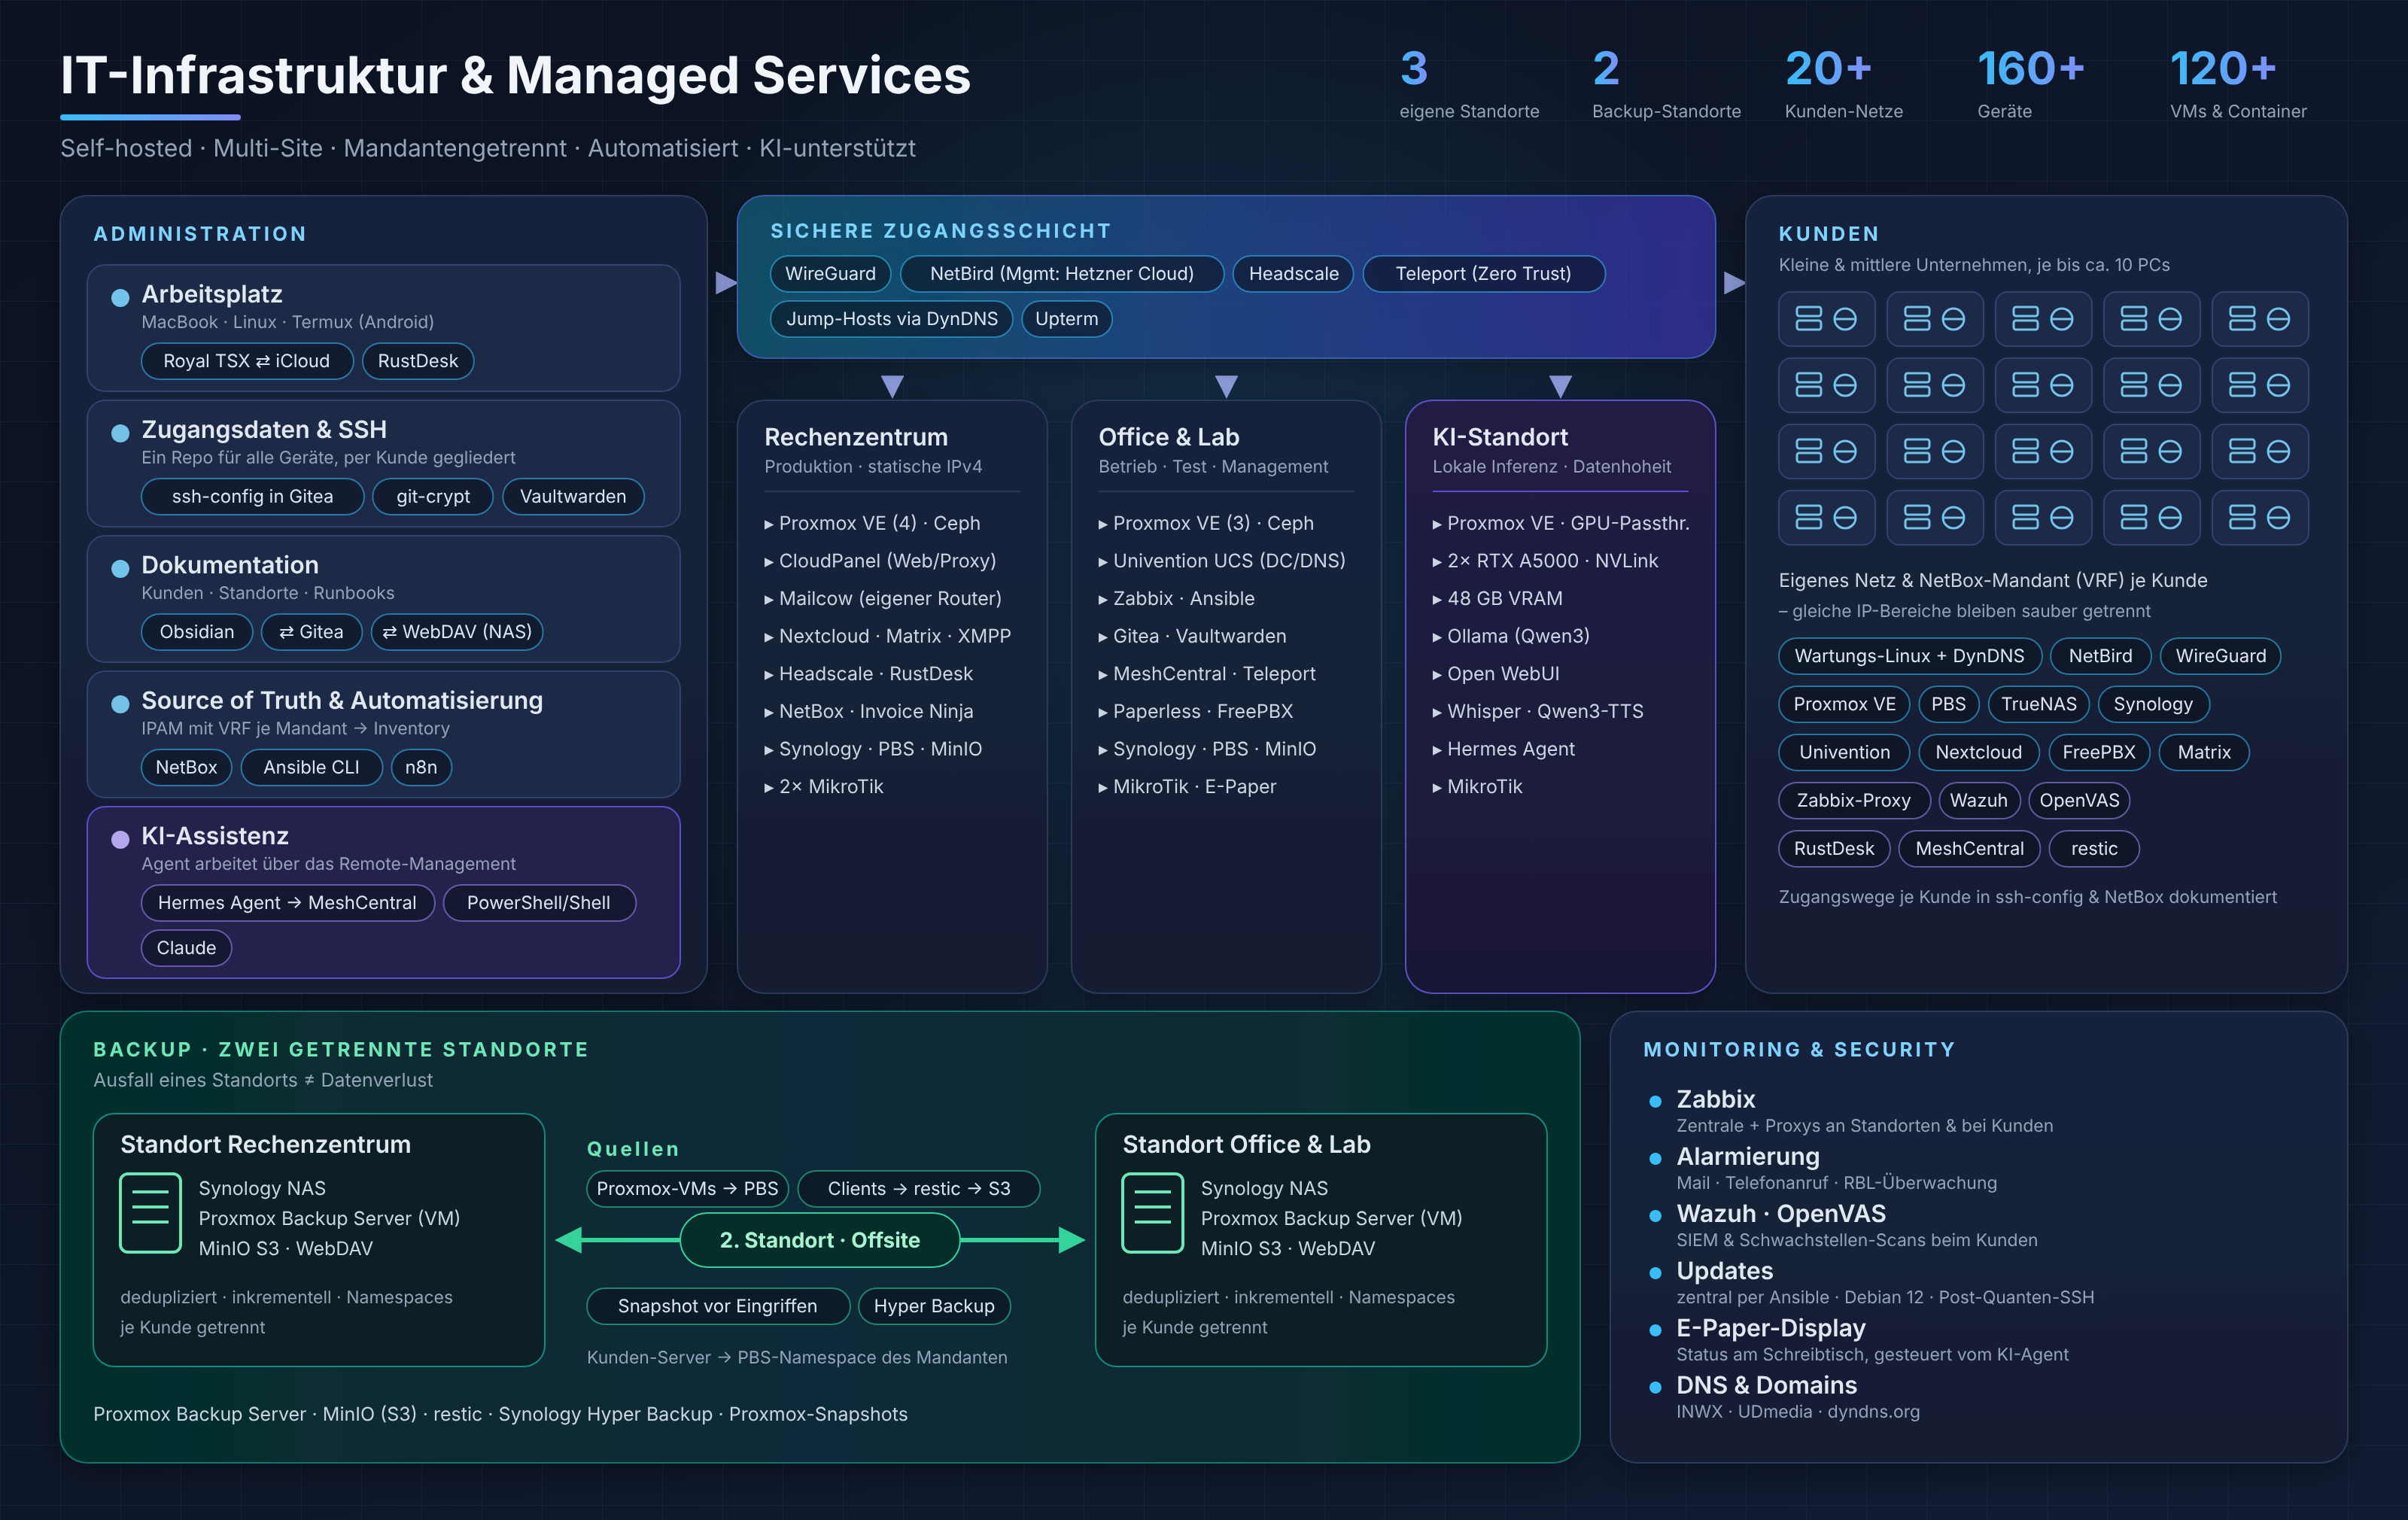Click the triangle marker before Ollama (Qwen3)

[1437, 637]
